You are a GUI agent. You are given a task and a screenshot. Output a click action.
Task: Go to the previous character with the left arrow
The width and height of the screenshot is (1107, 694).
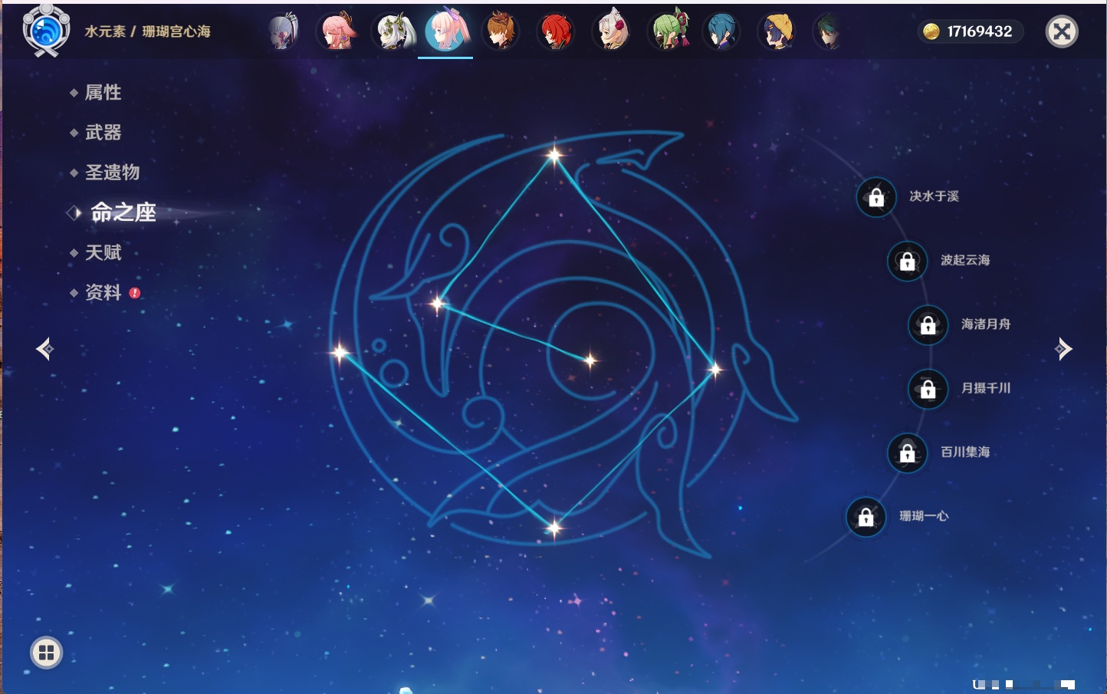coord(45,349)
